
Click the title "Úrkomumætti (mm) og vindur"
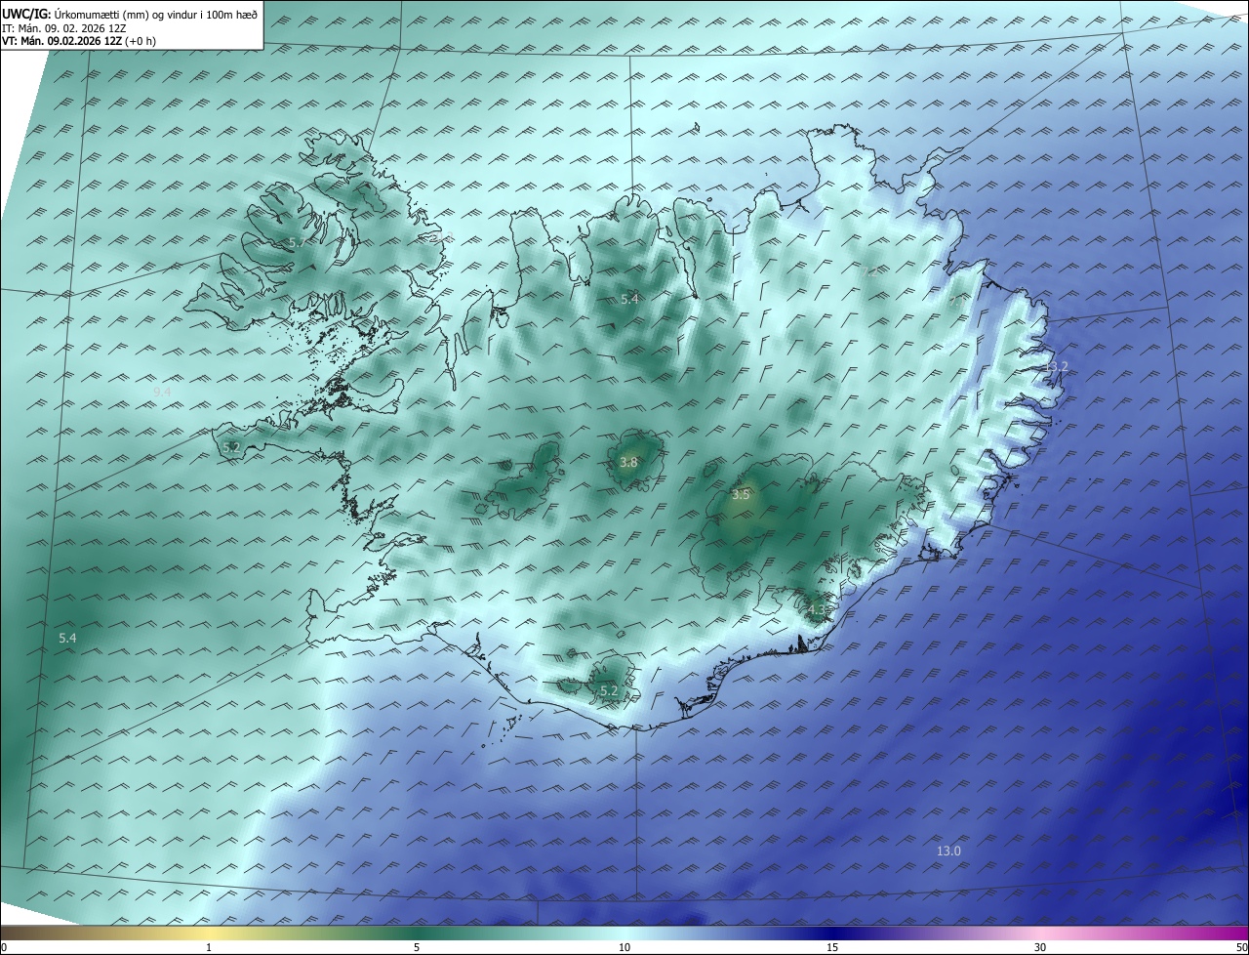coord(124,14)
